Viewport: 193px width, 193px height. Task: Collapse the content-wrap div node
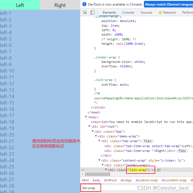99,160
